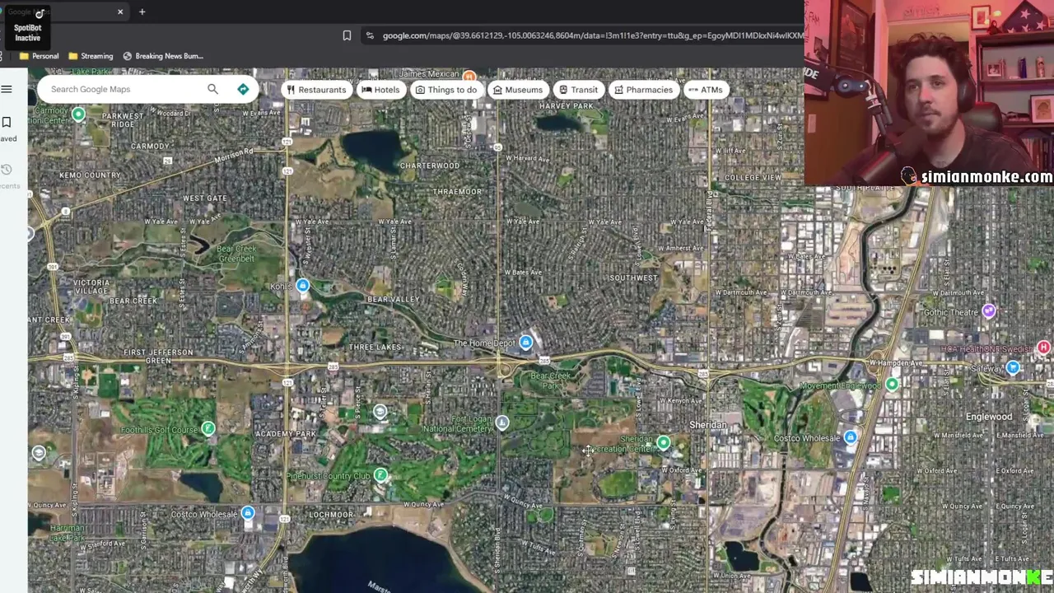Click the search magnifier icon
This screenshot has width=1054, height=593.
tap(212, 89)
